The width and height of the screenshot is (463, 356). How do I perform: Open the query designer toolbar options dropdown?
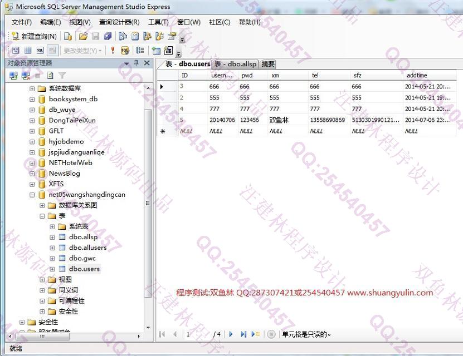[178, 54]
